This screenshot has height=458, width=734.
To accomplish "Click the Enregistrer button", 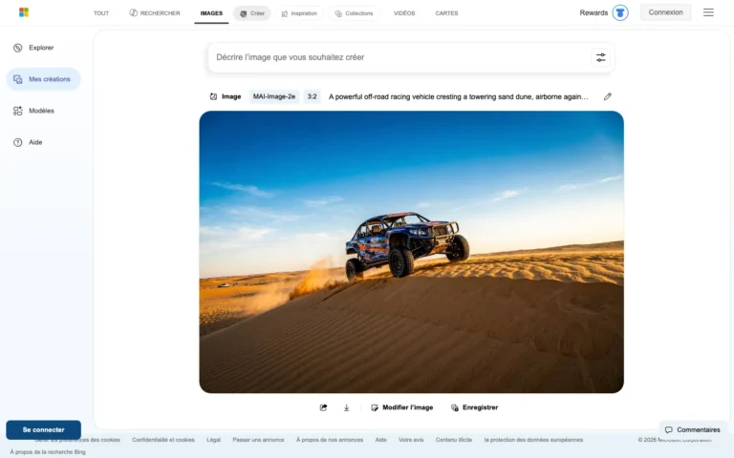I will (x=474, y=407).
